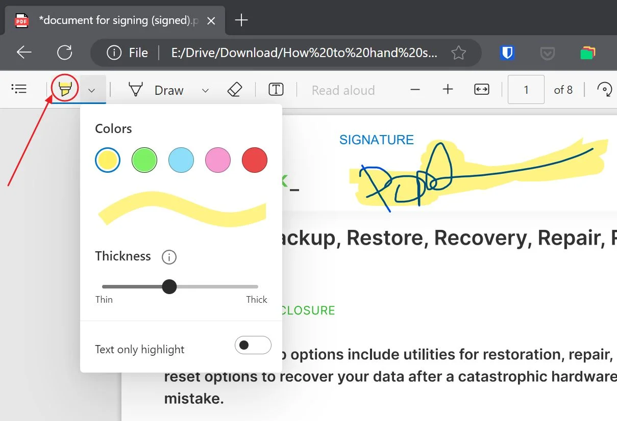Refresh the page
This screenshot has height=421, width=617.
click(x=65, y=52)
